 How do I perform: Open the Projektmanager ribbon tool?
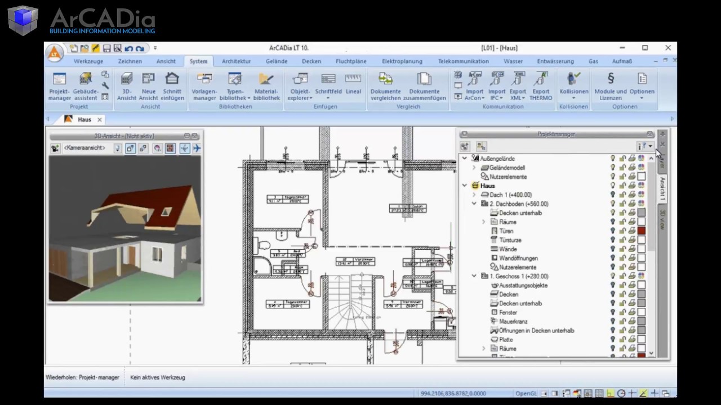tap(60, 85)
